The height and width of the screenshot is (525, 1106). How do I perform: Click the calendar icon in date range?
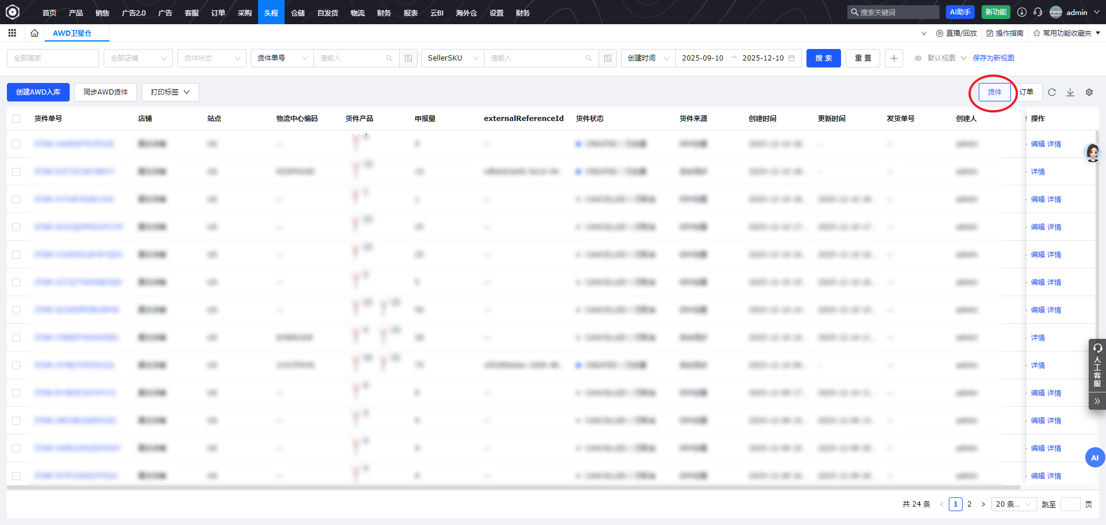coord(791,58)
